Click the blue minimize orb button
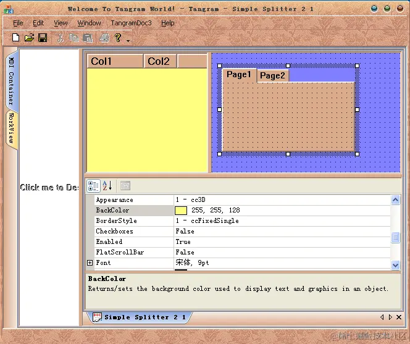410x344 pixels. tap(374, 9)
